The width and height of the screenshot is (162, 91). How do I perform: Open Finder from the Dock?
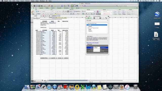[x=27, y=87]
